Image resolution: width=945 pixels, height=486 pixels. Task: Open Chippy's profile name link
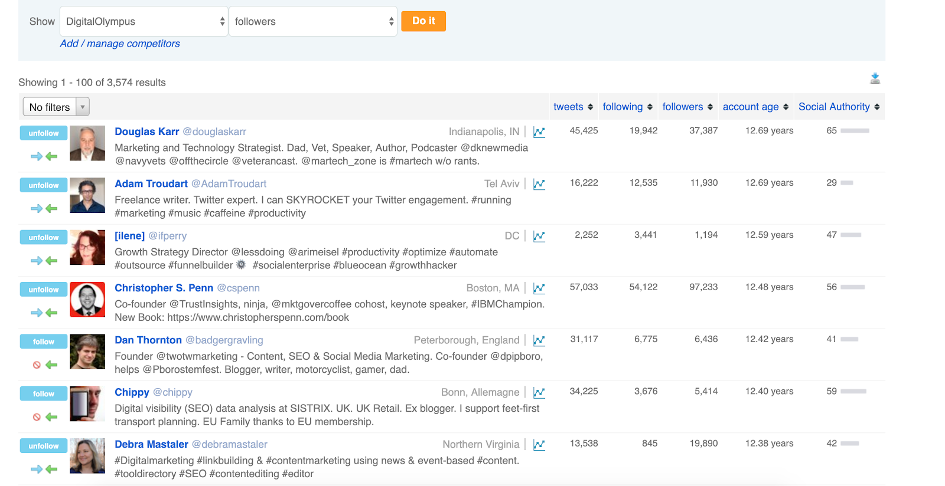coord(132,392)
